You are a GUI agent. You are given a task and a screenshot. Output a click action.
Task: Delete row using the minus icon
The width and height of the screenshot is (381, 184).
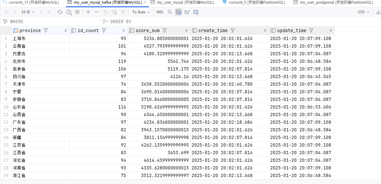(x=97, y=12)
